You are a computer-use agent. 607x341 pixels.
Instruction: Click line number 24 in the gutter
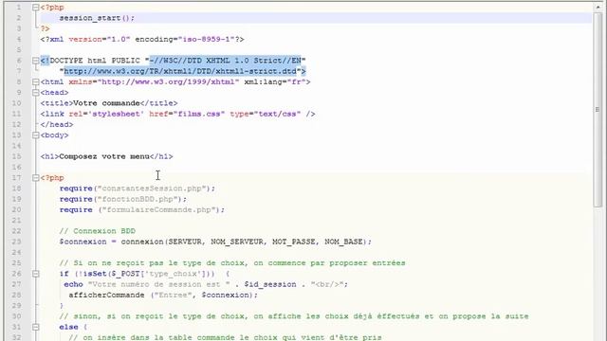point(17,253)
